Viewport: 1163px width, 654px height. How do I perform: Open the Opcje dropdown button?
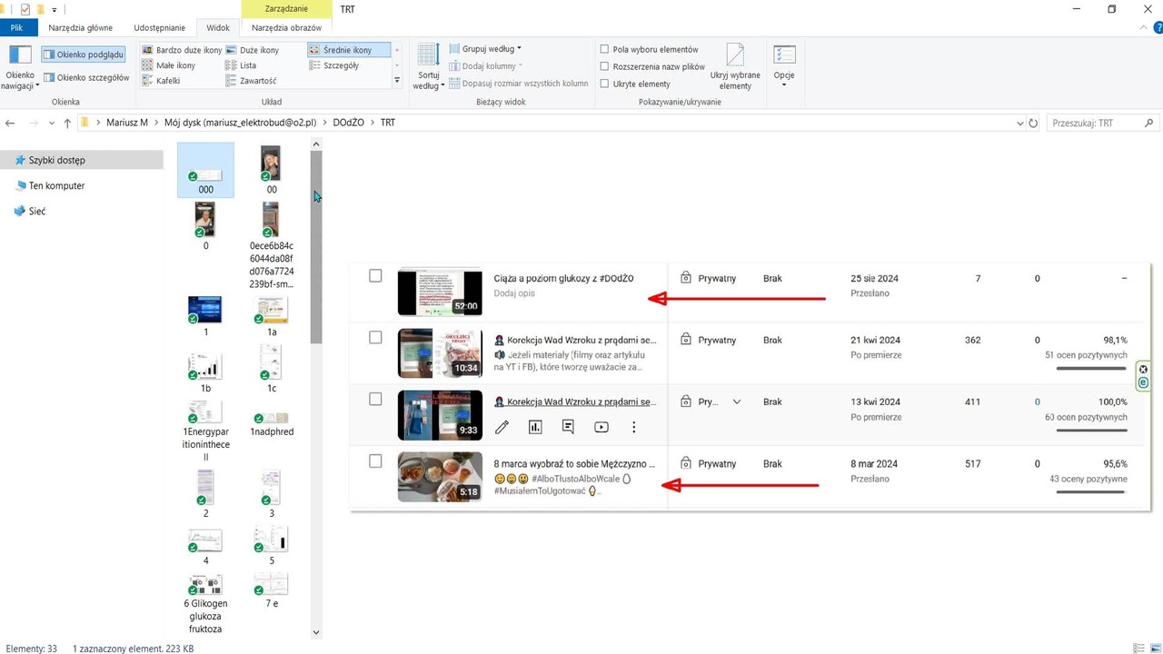(x=784, y=65)
